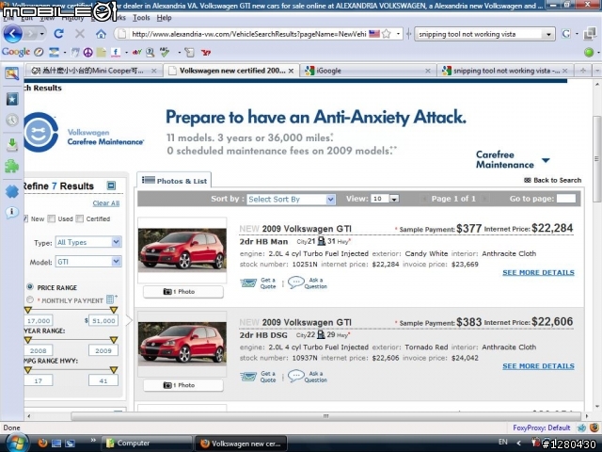Click the Clear All link
Screen dimensions: 602x452
[x=106, y=203]
